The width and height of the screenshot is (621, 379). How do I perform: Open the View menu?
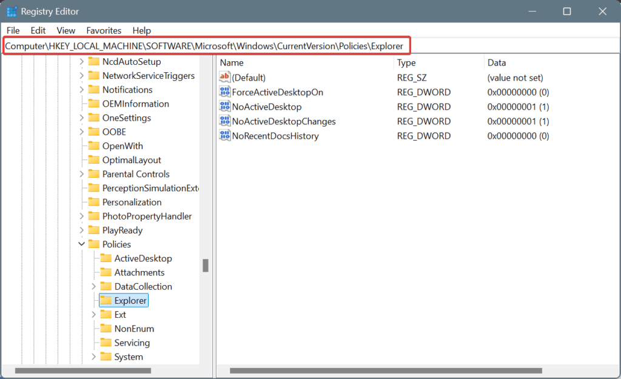click(66, 30)
